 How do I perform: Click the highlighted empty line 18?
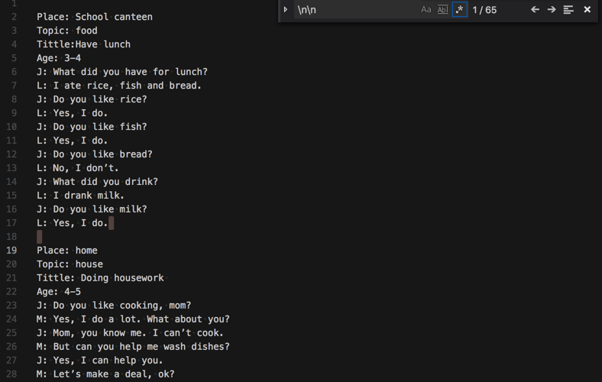pyautogui.click(x=40, y=237)
